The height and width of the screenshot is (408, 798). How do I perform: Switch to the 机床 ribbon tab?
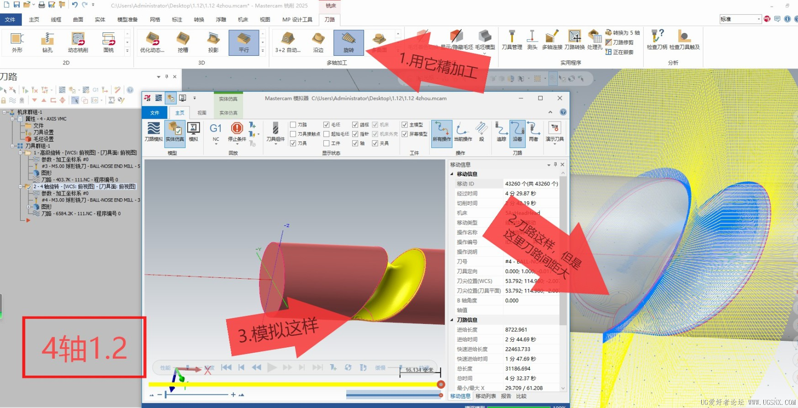(x=243, y=20)
